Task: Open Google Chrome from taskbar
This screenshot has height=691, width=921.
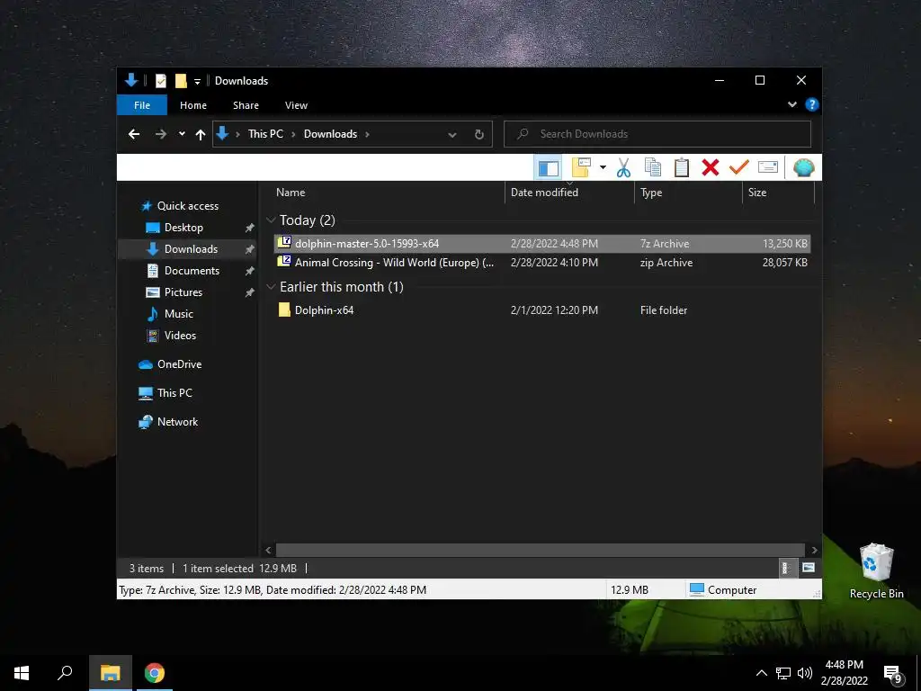Action: pos(155,673)
